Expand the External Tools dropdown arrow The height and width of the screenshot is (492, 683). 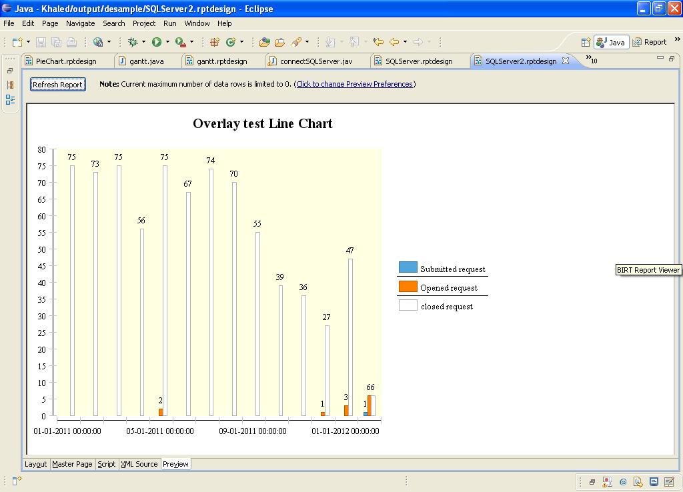coord(191,42)
